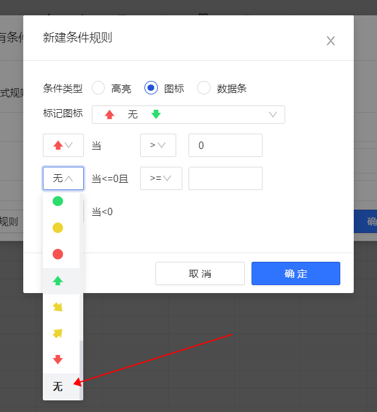Select the 图标 radio button
Screen dimensions: 377x412
(151, 88)
